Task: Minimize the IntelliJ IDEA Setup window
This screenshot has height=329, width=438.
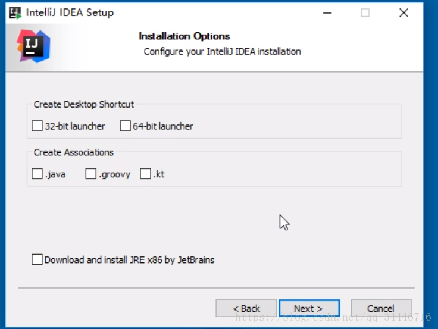Action: [327, 13]
